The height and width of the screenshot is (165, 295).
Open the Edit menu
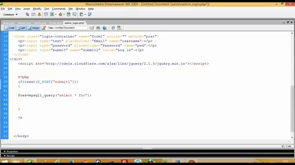point(10,9)
